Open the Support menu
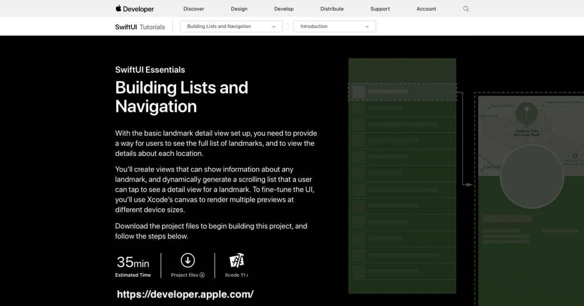 [x=380, y=9]
